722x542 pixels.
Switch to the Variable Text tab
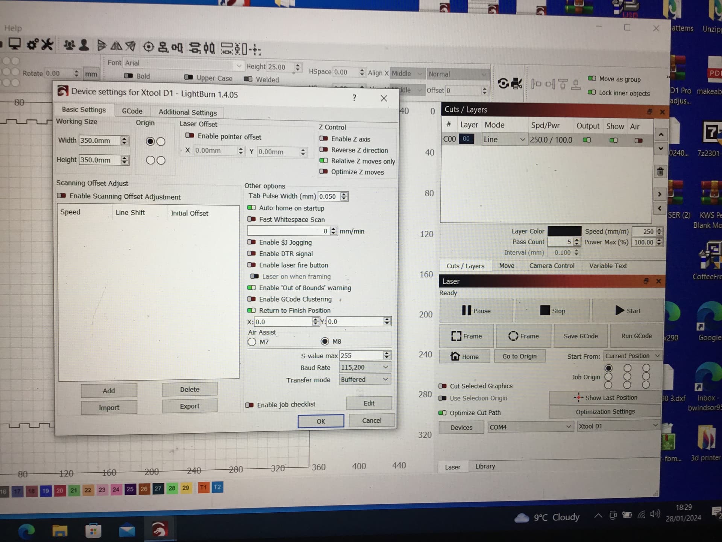[x=608, y=266]
